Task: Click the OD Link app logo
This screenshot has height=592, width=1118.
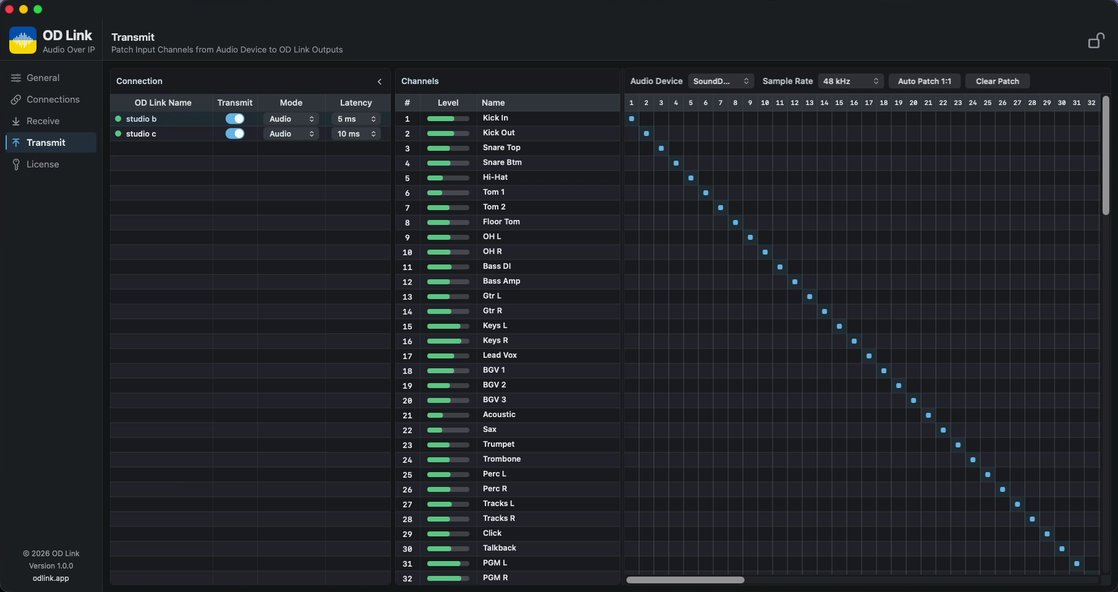Action: pyautogui.click(x=23, y=40)
